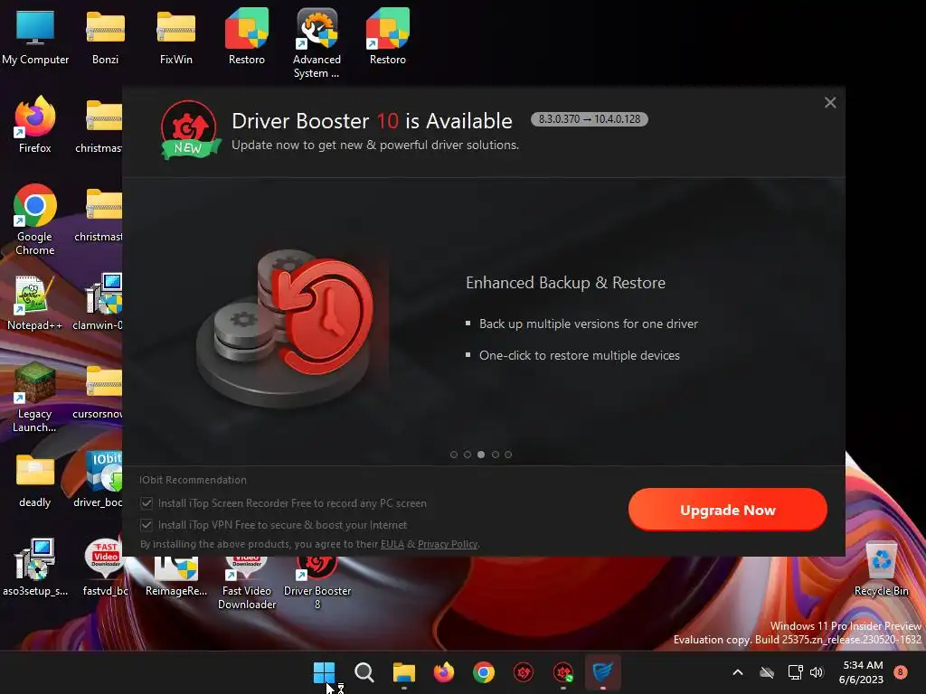
Task: Select the upper christmas folder under Bonzi on desktop
Action: [x=99, y=127]
